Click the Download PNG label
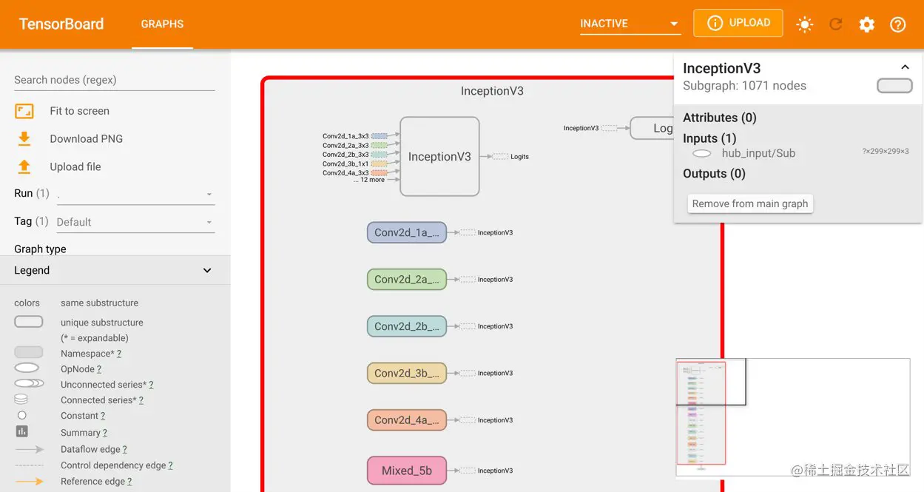This screenshot has height=492, width=924. [87, 138]
